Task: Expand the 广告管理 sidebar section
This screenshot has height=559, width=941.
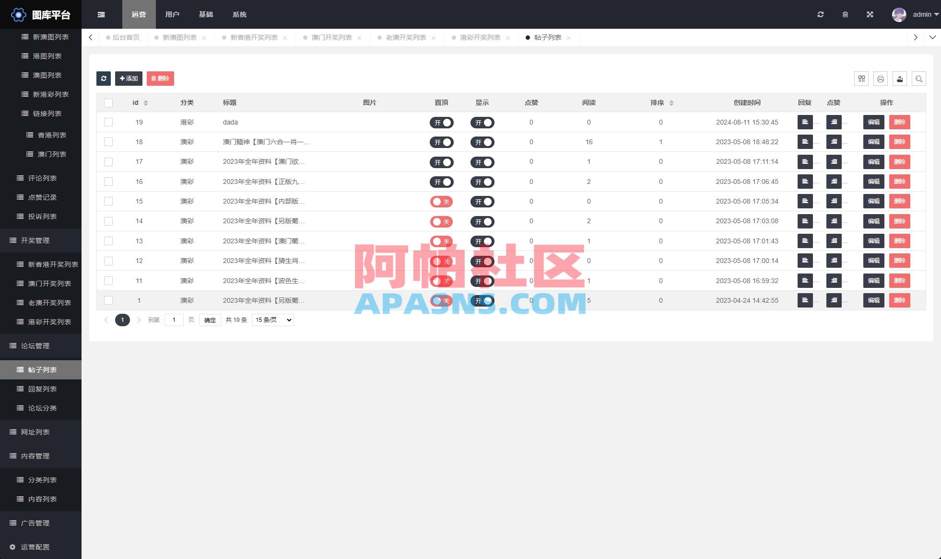Action: pyautogui.click(x=34, y=523)
